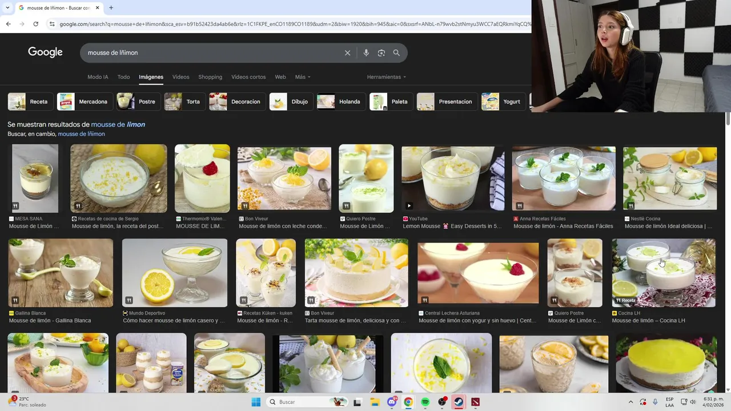Clear the search box with the X icon
Viewport: 731px width, 411px height.
(x=347, y=53)
